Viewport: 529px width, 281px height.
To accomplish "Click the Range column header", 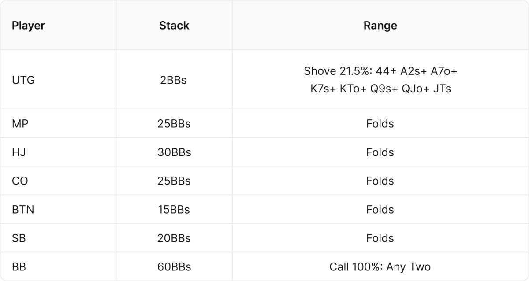I will [x=380, y=26].
